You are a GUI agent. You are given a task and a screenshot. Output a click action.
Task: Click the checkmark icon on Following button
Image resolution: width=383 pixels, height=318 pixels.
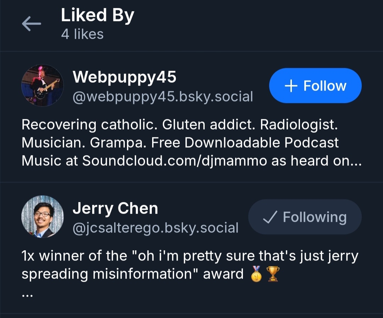click(x=269, y=217)
